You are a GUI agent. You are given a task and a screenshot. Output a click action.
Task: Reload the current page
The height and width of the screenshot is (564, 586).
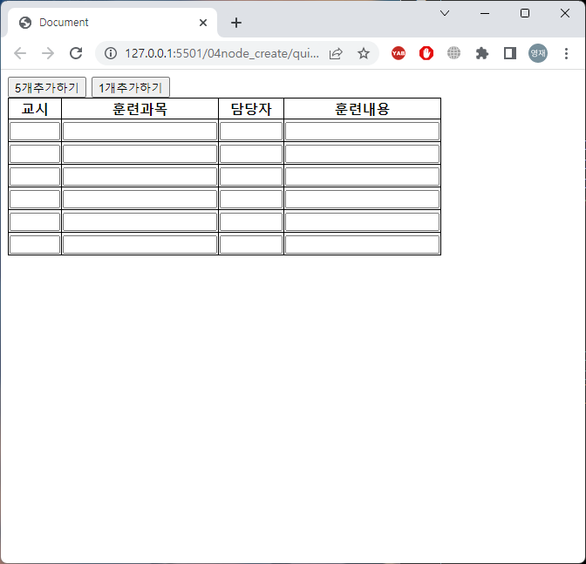(76, 53)
